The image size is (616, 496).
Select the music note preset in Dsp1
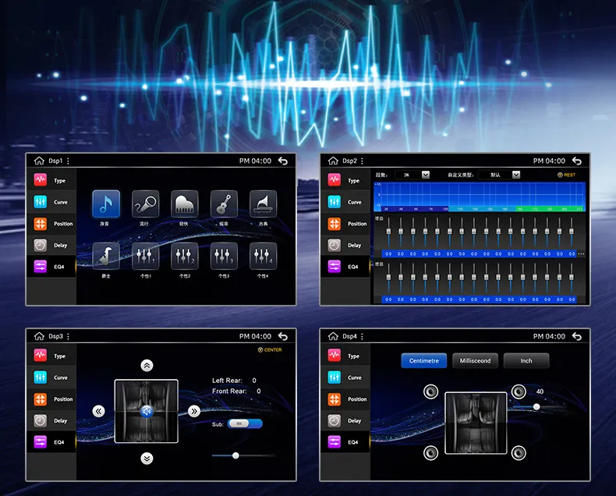tap(106, 204)
